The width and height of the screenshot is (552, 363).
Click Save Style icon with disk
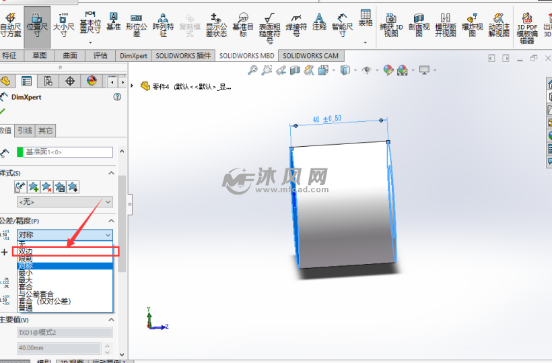tap(60, 187)
